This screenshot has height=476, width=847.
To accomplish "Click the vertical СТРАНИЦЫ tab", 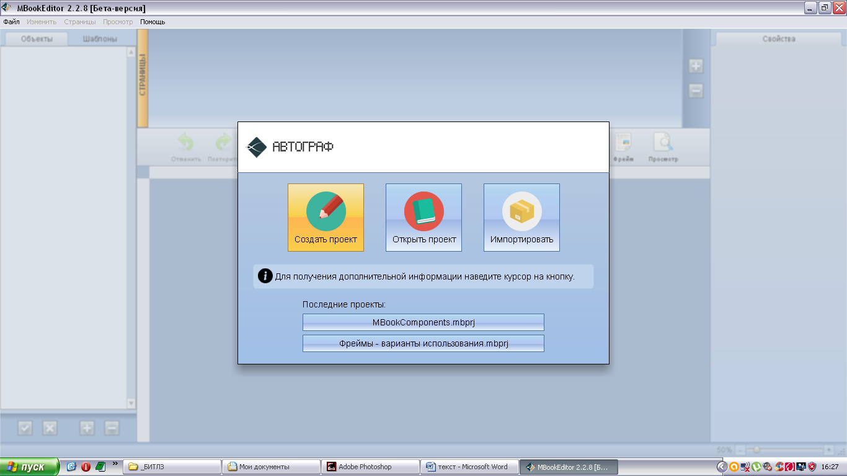I will click(143, 78).
